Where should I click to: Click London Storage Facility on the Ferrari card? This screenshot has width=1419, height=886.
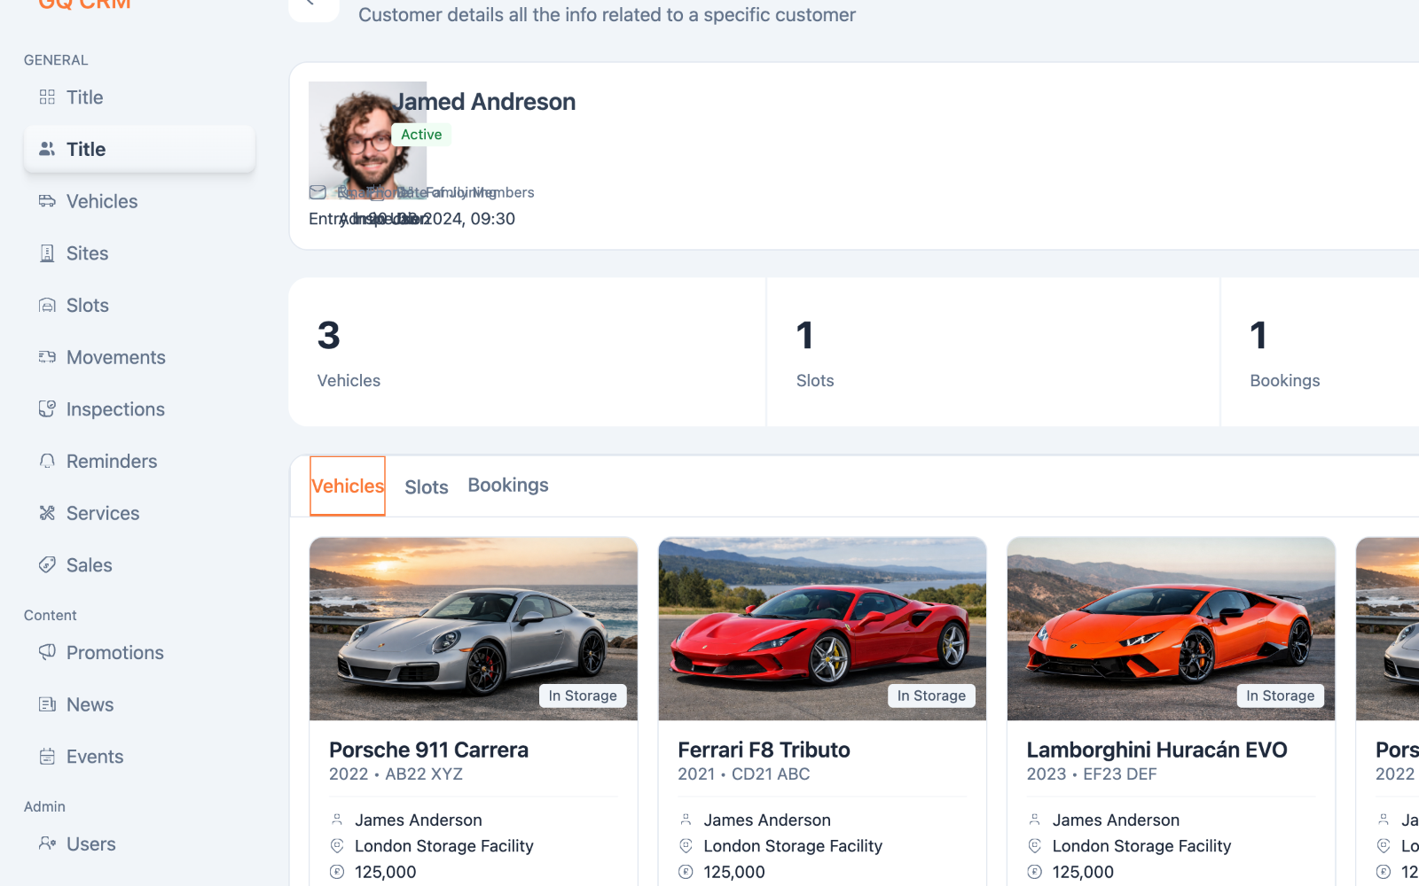(x=793, y=846)
